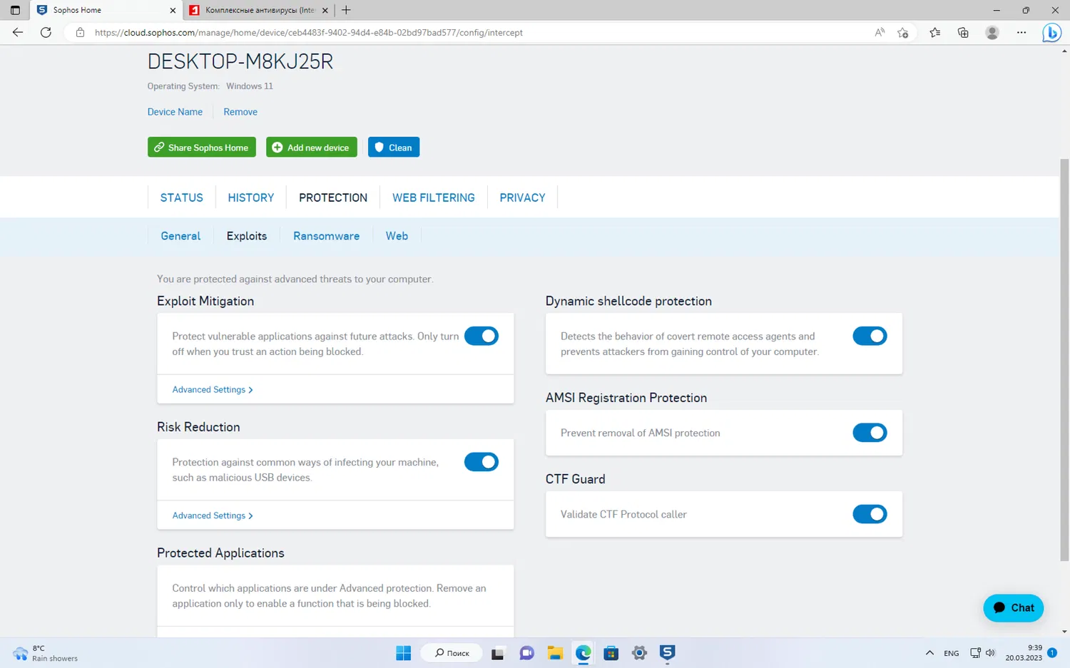Image resolution: width=1070 pixels, height=668 pixels.
Task: Open File Explorer from the taskbar
Action: click(555, 652)
